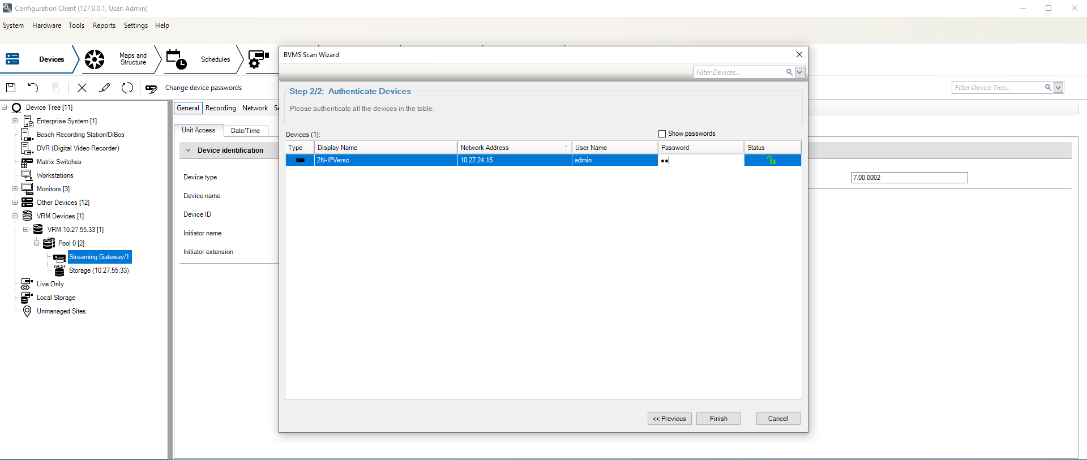This screenshot has height=460, width=1087.
Task: Click the Save icon in the toolbar
Action: pos(11,88)
